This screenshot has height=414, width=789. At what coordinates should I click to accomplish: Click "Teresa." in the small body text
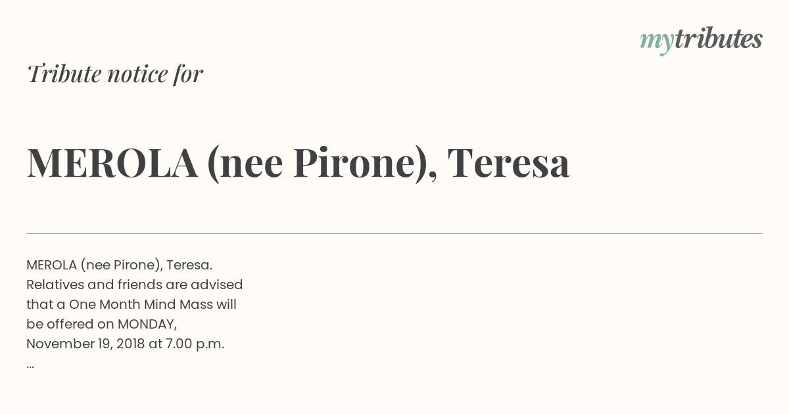click(189, 265)
